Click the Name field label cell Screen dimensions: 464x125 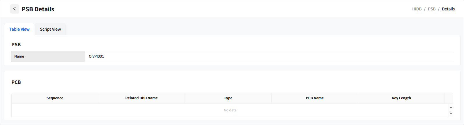48,56
